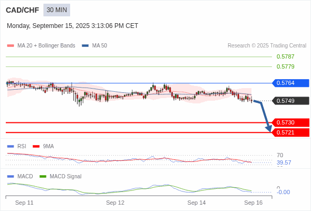Click the Trading Central research copyright text
The width and height of the screenshot is (311, 211).
267,46
